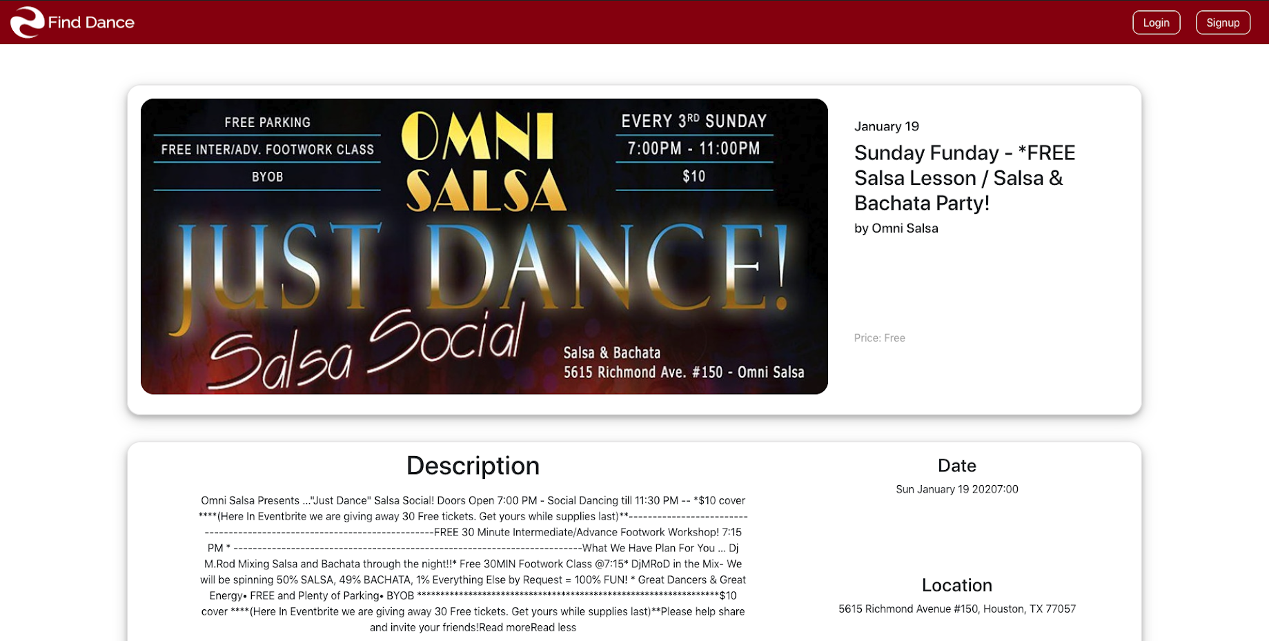Click the 'January 19' date above title
The height and width of the screenshot is (641, 1269).
(886, 126)
